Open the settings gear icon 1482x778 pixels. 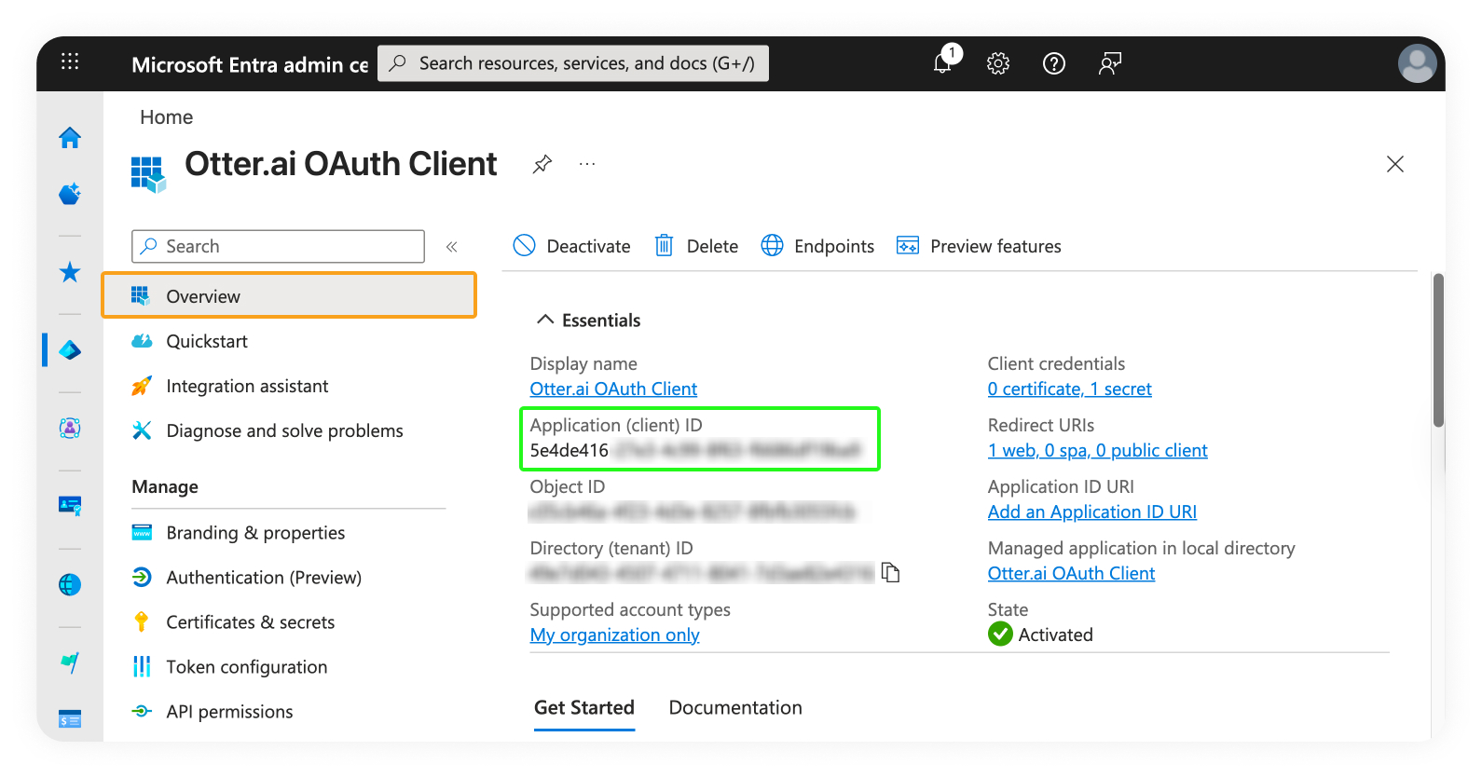pyautogui.click(x=998, y=63)
